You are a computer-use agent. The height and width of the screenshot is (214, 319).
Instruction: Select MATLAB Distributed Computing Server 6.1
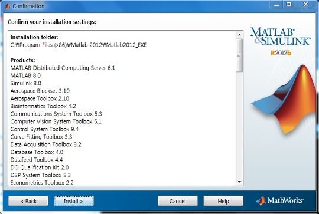click(x=63, y=68)
